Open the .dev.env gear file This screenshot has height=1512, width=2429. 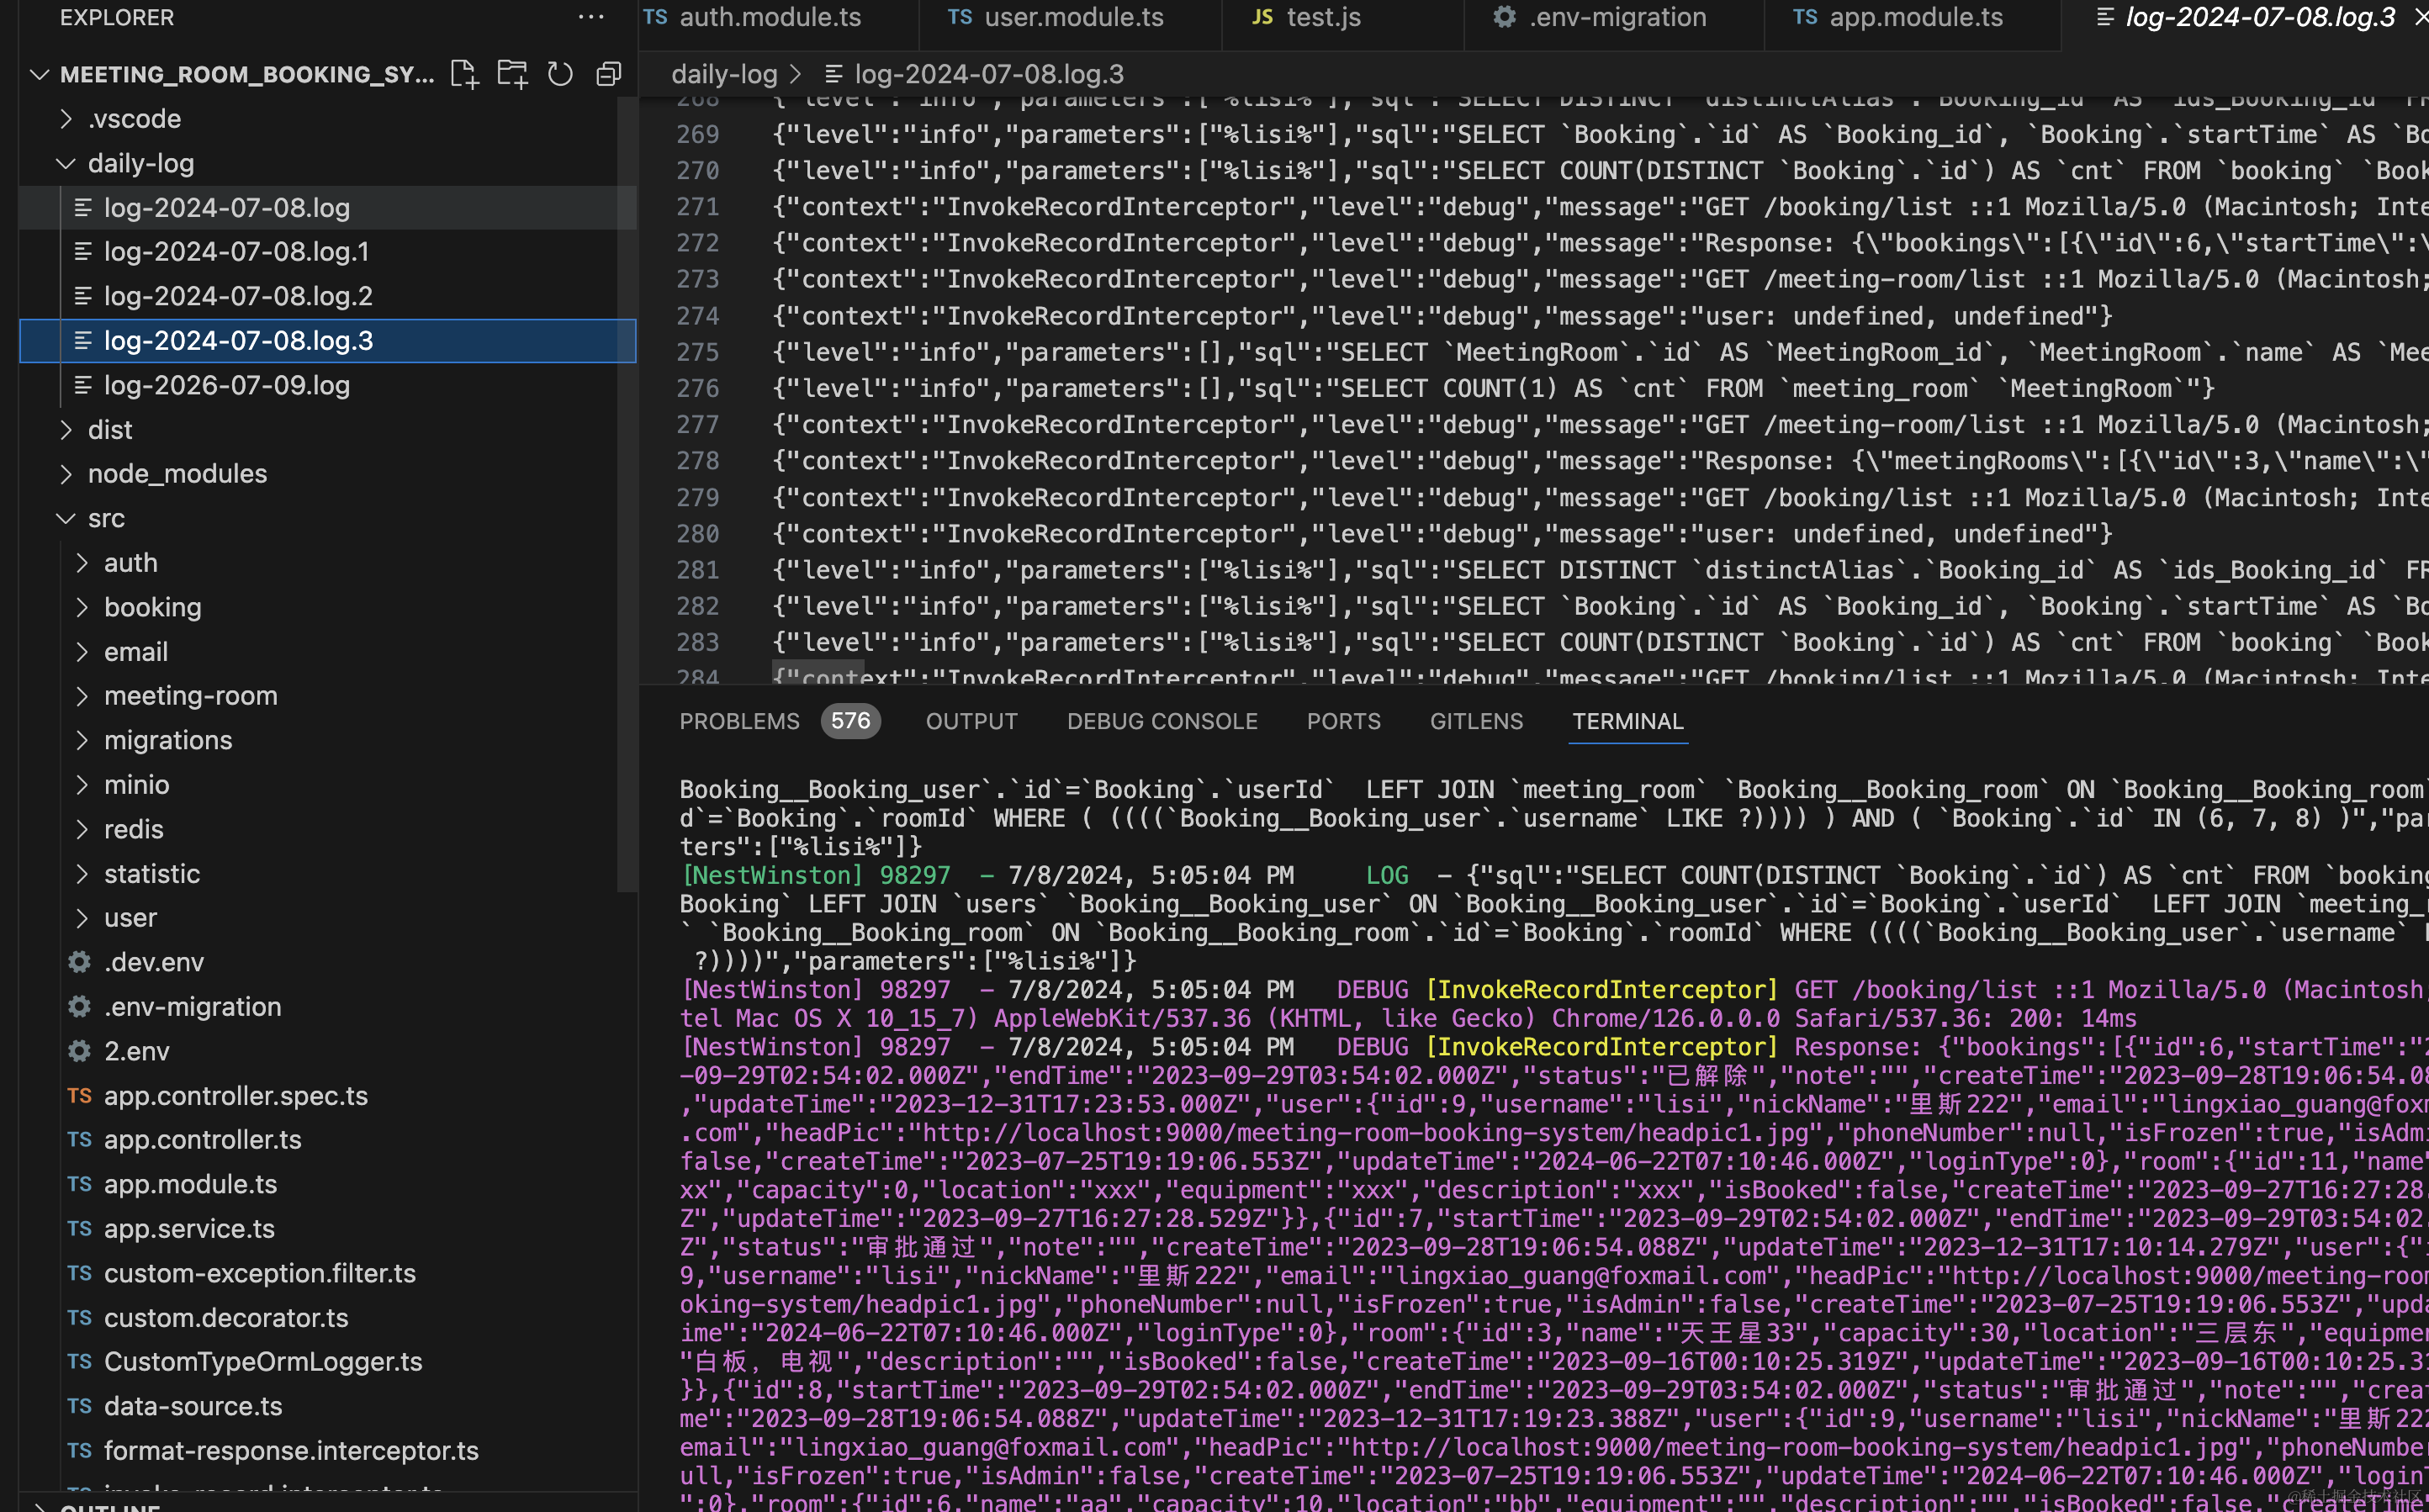tap(153, 962)
